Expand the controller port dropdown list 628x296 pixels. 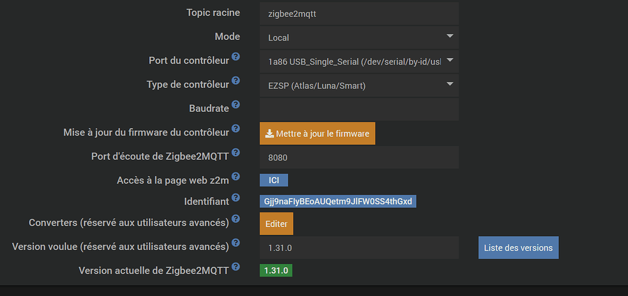(x=359, y=61)
